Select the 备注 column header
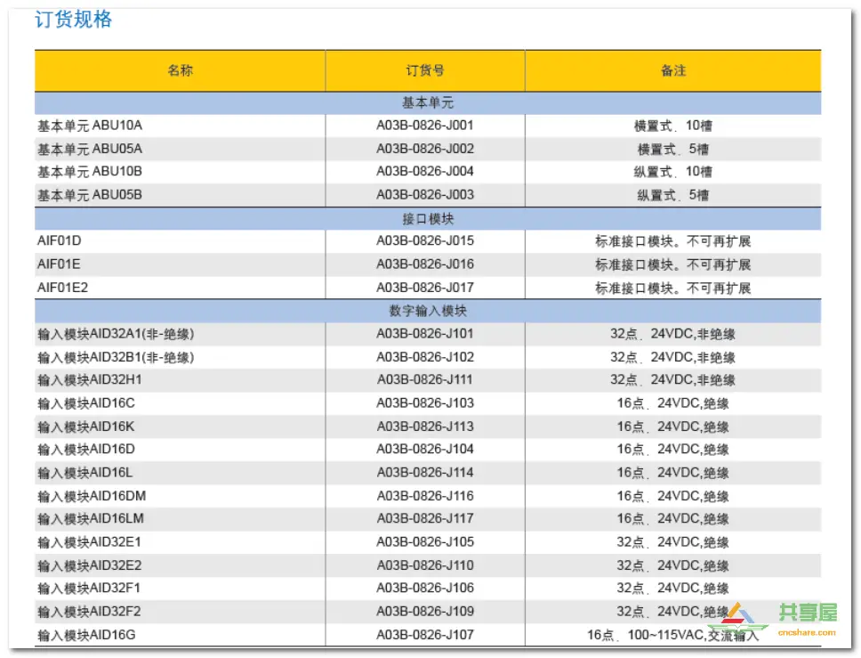This screenshot has width=861, height=658. [x=673, y=71]
